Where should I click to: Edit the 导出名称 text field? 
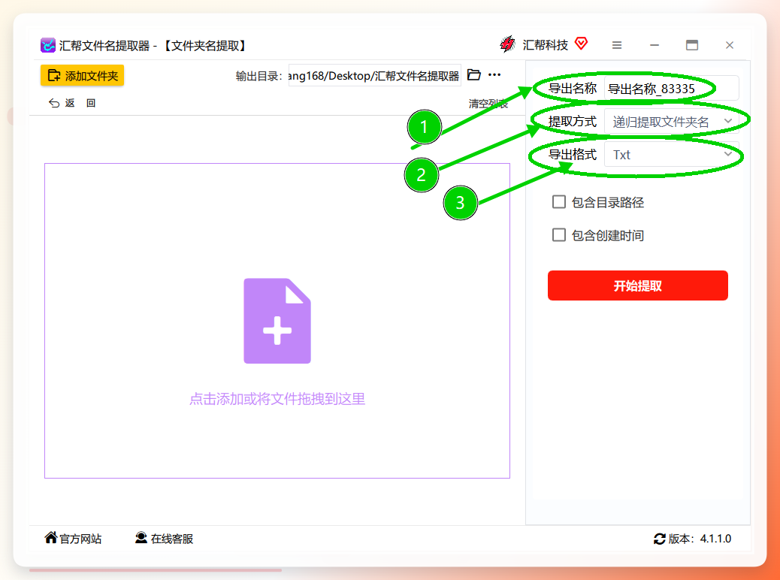[x=671, y=89]
